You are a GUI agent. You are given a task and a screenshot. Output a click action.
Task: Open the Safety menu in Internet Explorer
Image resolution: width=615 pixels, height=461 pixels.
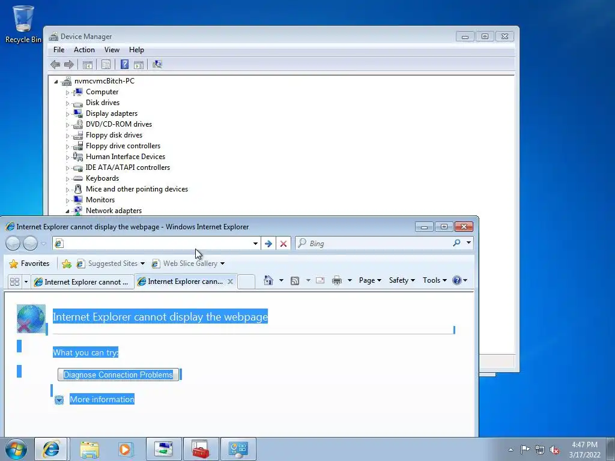[x=402, y=280]
